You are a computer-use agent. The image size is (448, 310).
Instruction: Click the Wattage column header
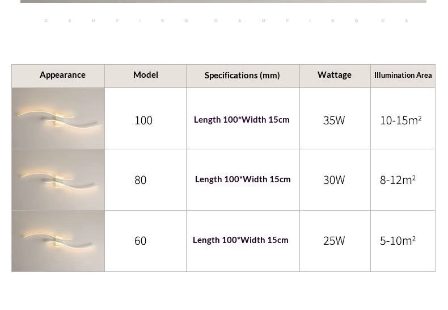click(335, 75)
